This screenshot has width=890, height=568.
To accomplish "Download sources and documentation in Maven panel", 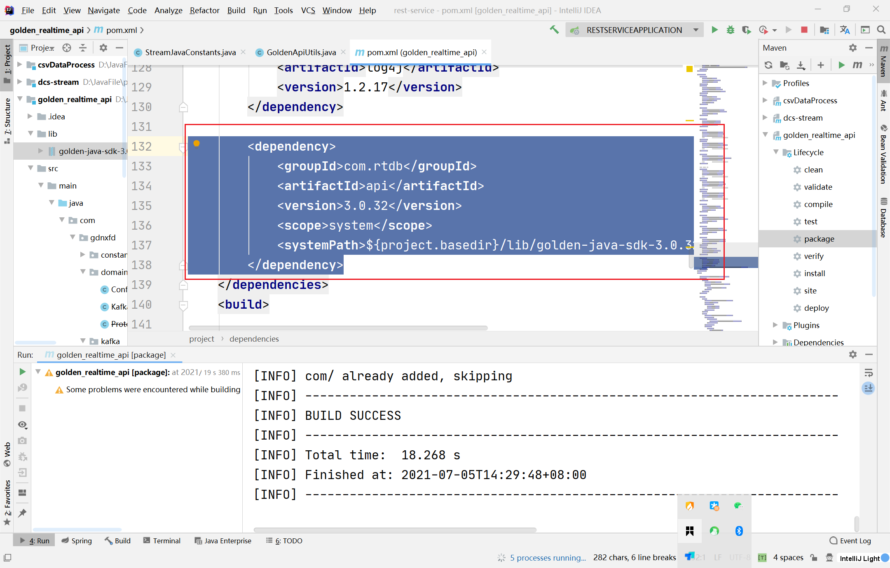I will point(801,65).
